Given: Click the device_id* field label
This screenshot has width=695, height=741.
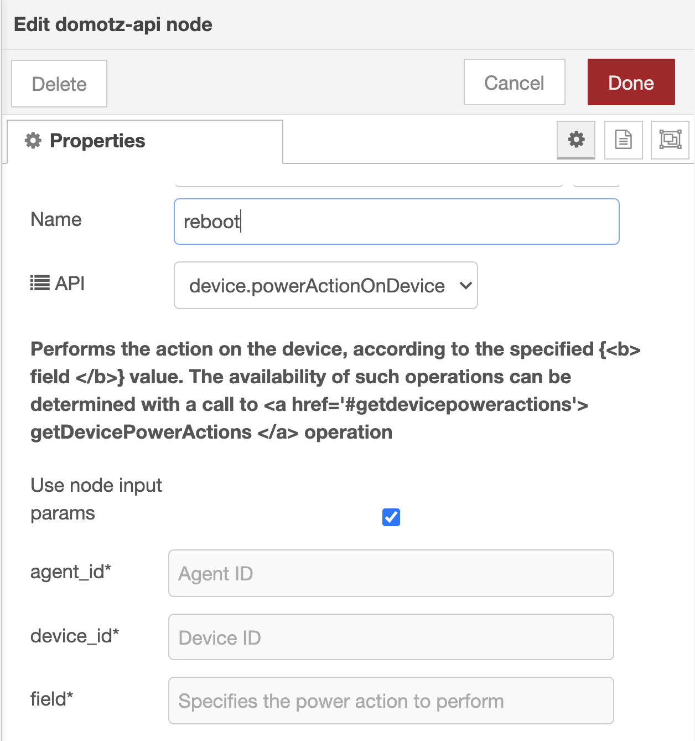Looking at the screenshot, I should 75,636.
